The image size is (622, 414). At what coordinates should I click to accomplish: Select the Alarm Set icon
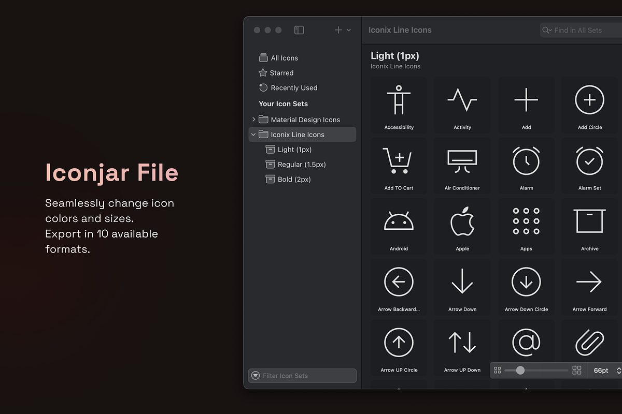(589, 161)
